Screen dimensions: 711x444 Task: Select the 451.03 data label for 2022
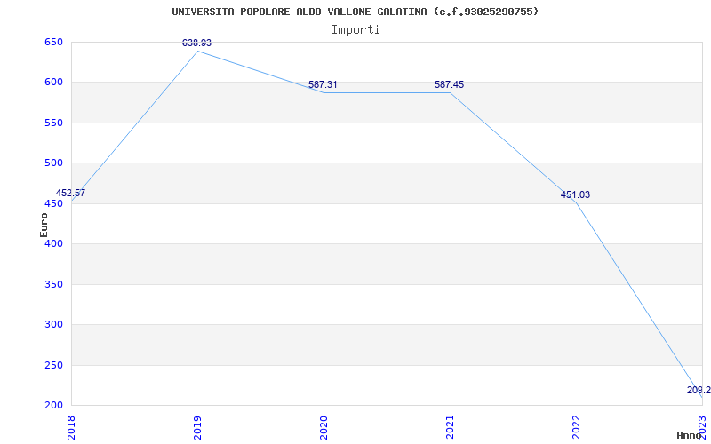click(575, 195)
